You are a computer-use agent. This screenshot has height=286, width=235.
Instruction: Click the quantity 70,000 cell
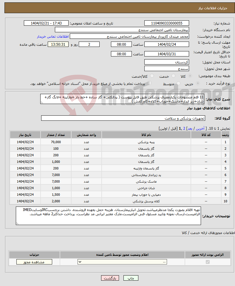point(56,142)
